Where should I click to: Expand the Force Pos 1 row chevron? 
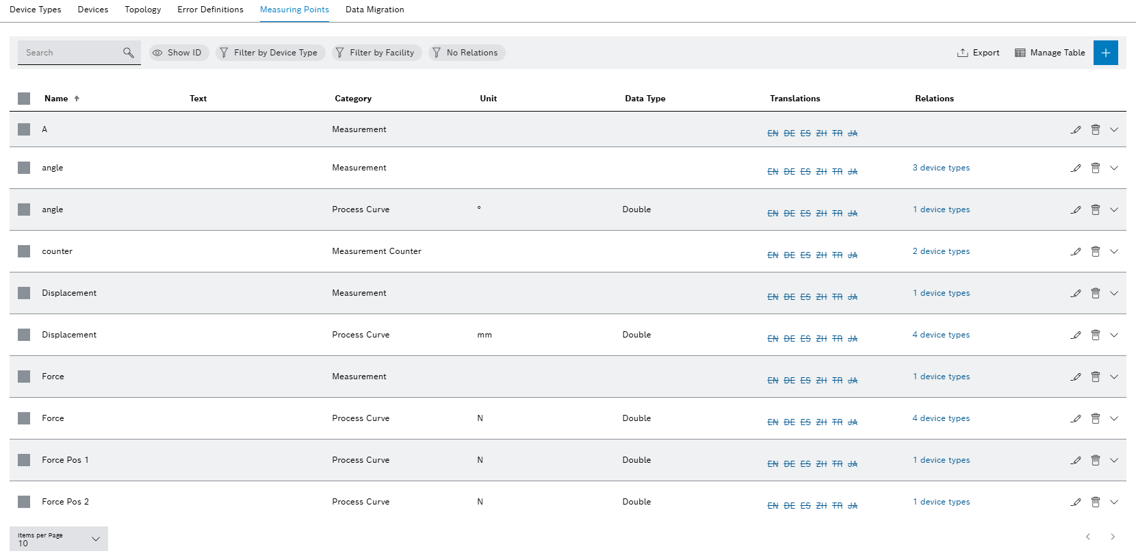tap(1113, 460)
